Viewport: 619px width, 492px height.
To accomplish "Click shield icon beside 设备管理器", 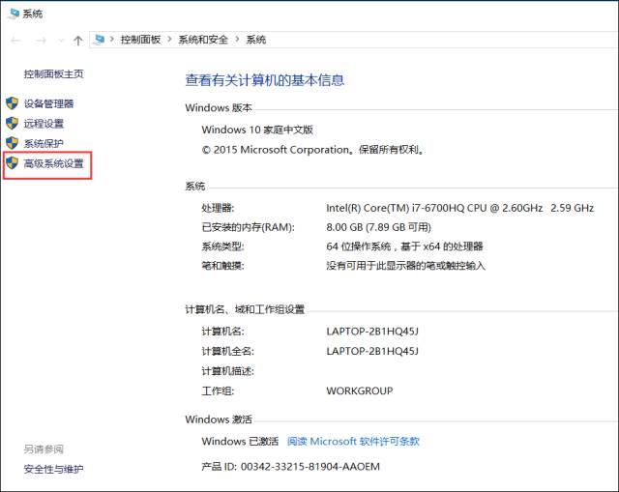I will pyautogui.click(x=13, y=103).
